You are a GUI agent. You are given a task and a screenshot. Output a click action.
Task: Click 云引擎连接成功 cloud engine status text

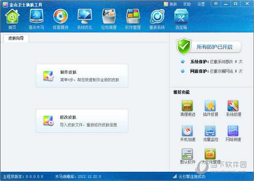coord(192,176)
